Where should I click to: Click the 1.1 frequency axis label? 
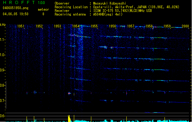(x=3, y=40)
